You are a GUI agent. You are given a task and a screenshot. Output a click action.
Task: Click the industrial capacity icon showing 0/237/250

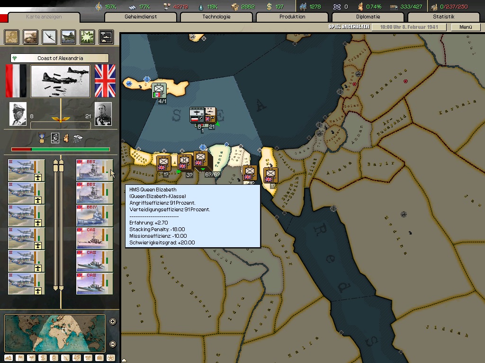point(434,7)
